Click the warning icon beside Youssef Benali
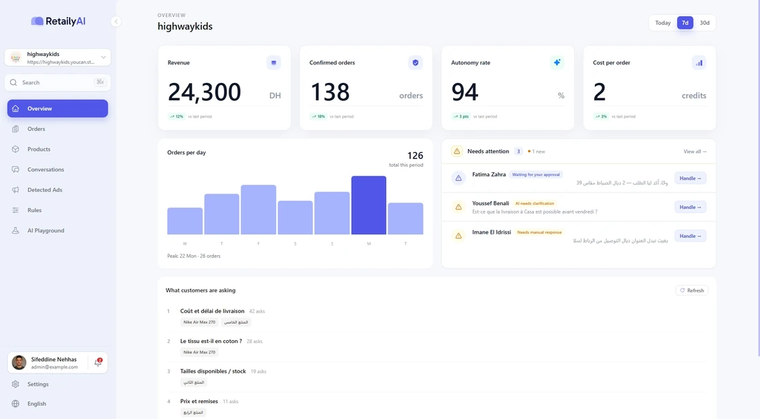The image size is (760, 419). [459, 207]
